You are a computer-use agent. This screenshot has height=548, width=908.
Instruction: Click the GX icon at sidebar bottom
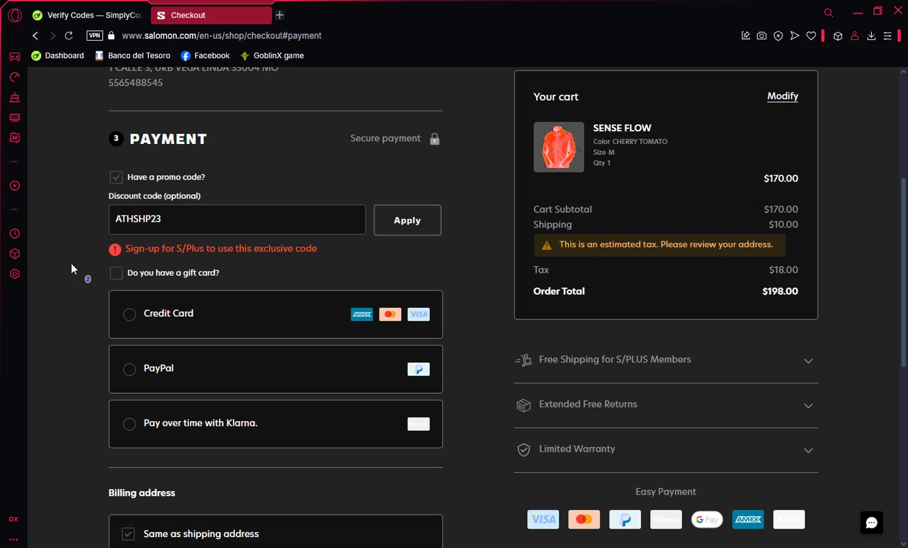coord(13,520)
